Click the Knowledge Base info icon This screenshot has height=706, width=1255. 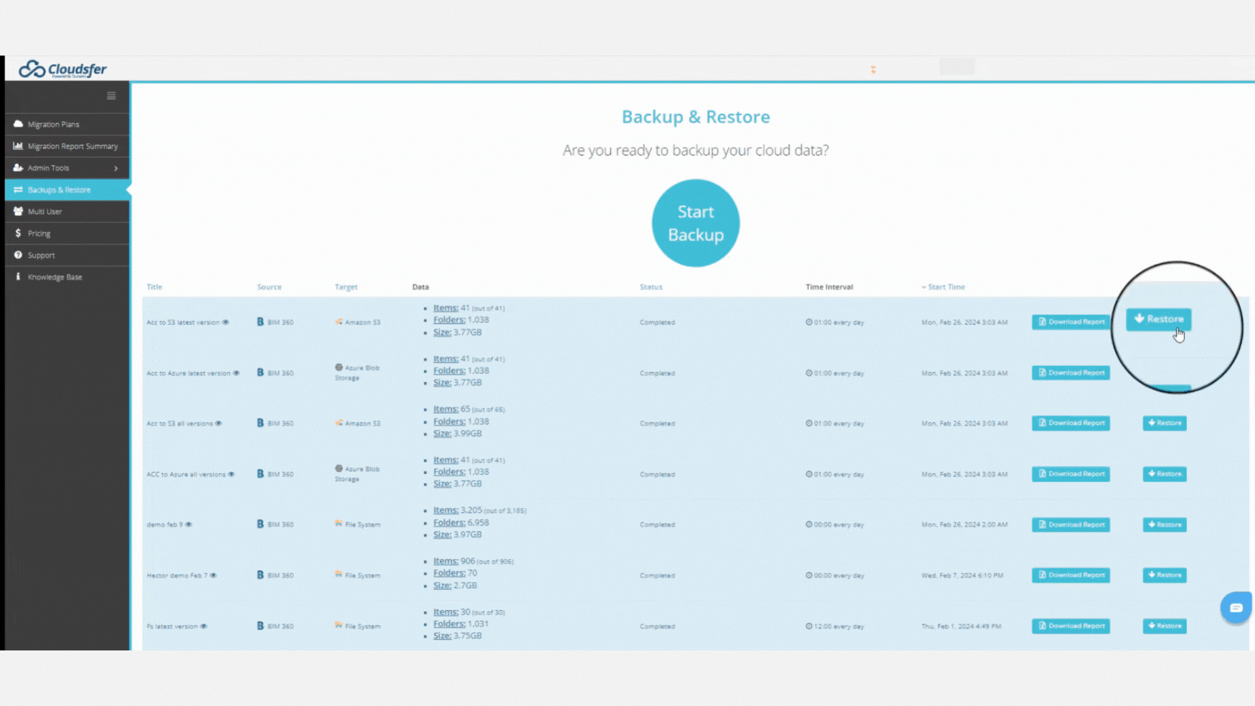coord(18,277)
